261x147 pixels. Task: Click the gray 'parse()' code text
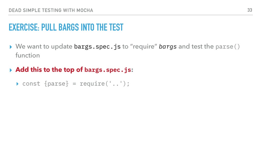228,47
